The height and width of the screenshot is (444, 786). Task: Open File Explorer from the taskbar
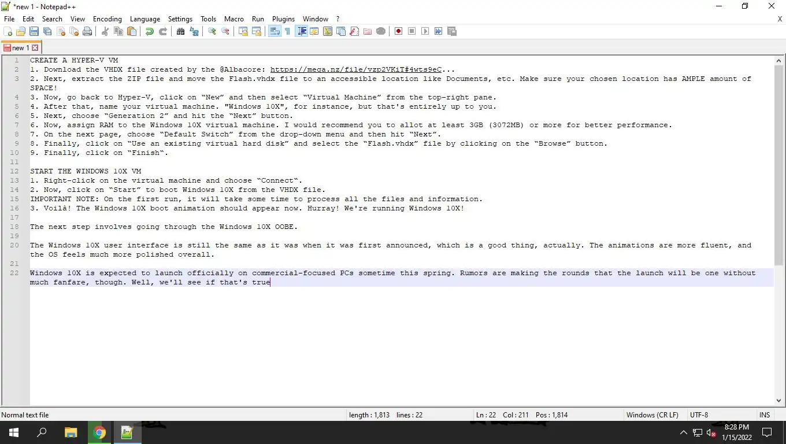click(71, 432)
